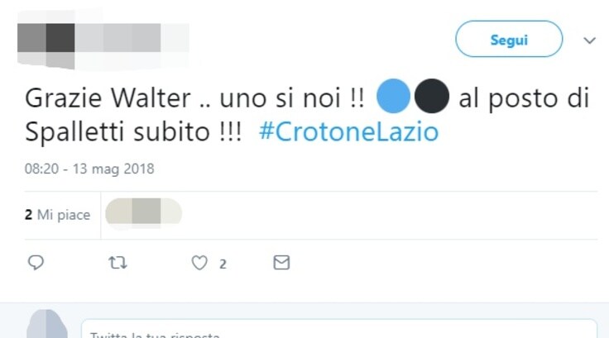Click the retweet arrows icon
The width and height of the screenshot is (609, 338).
tap(117, 263)
